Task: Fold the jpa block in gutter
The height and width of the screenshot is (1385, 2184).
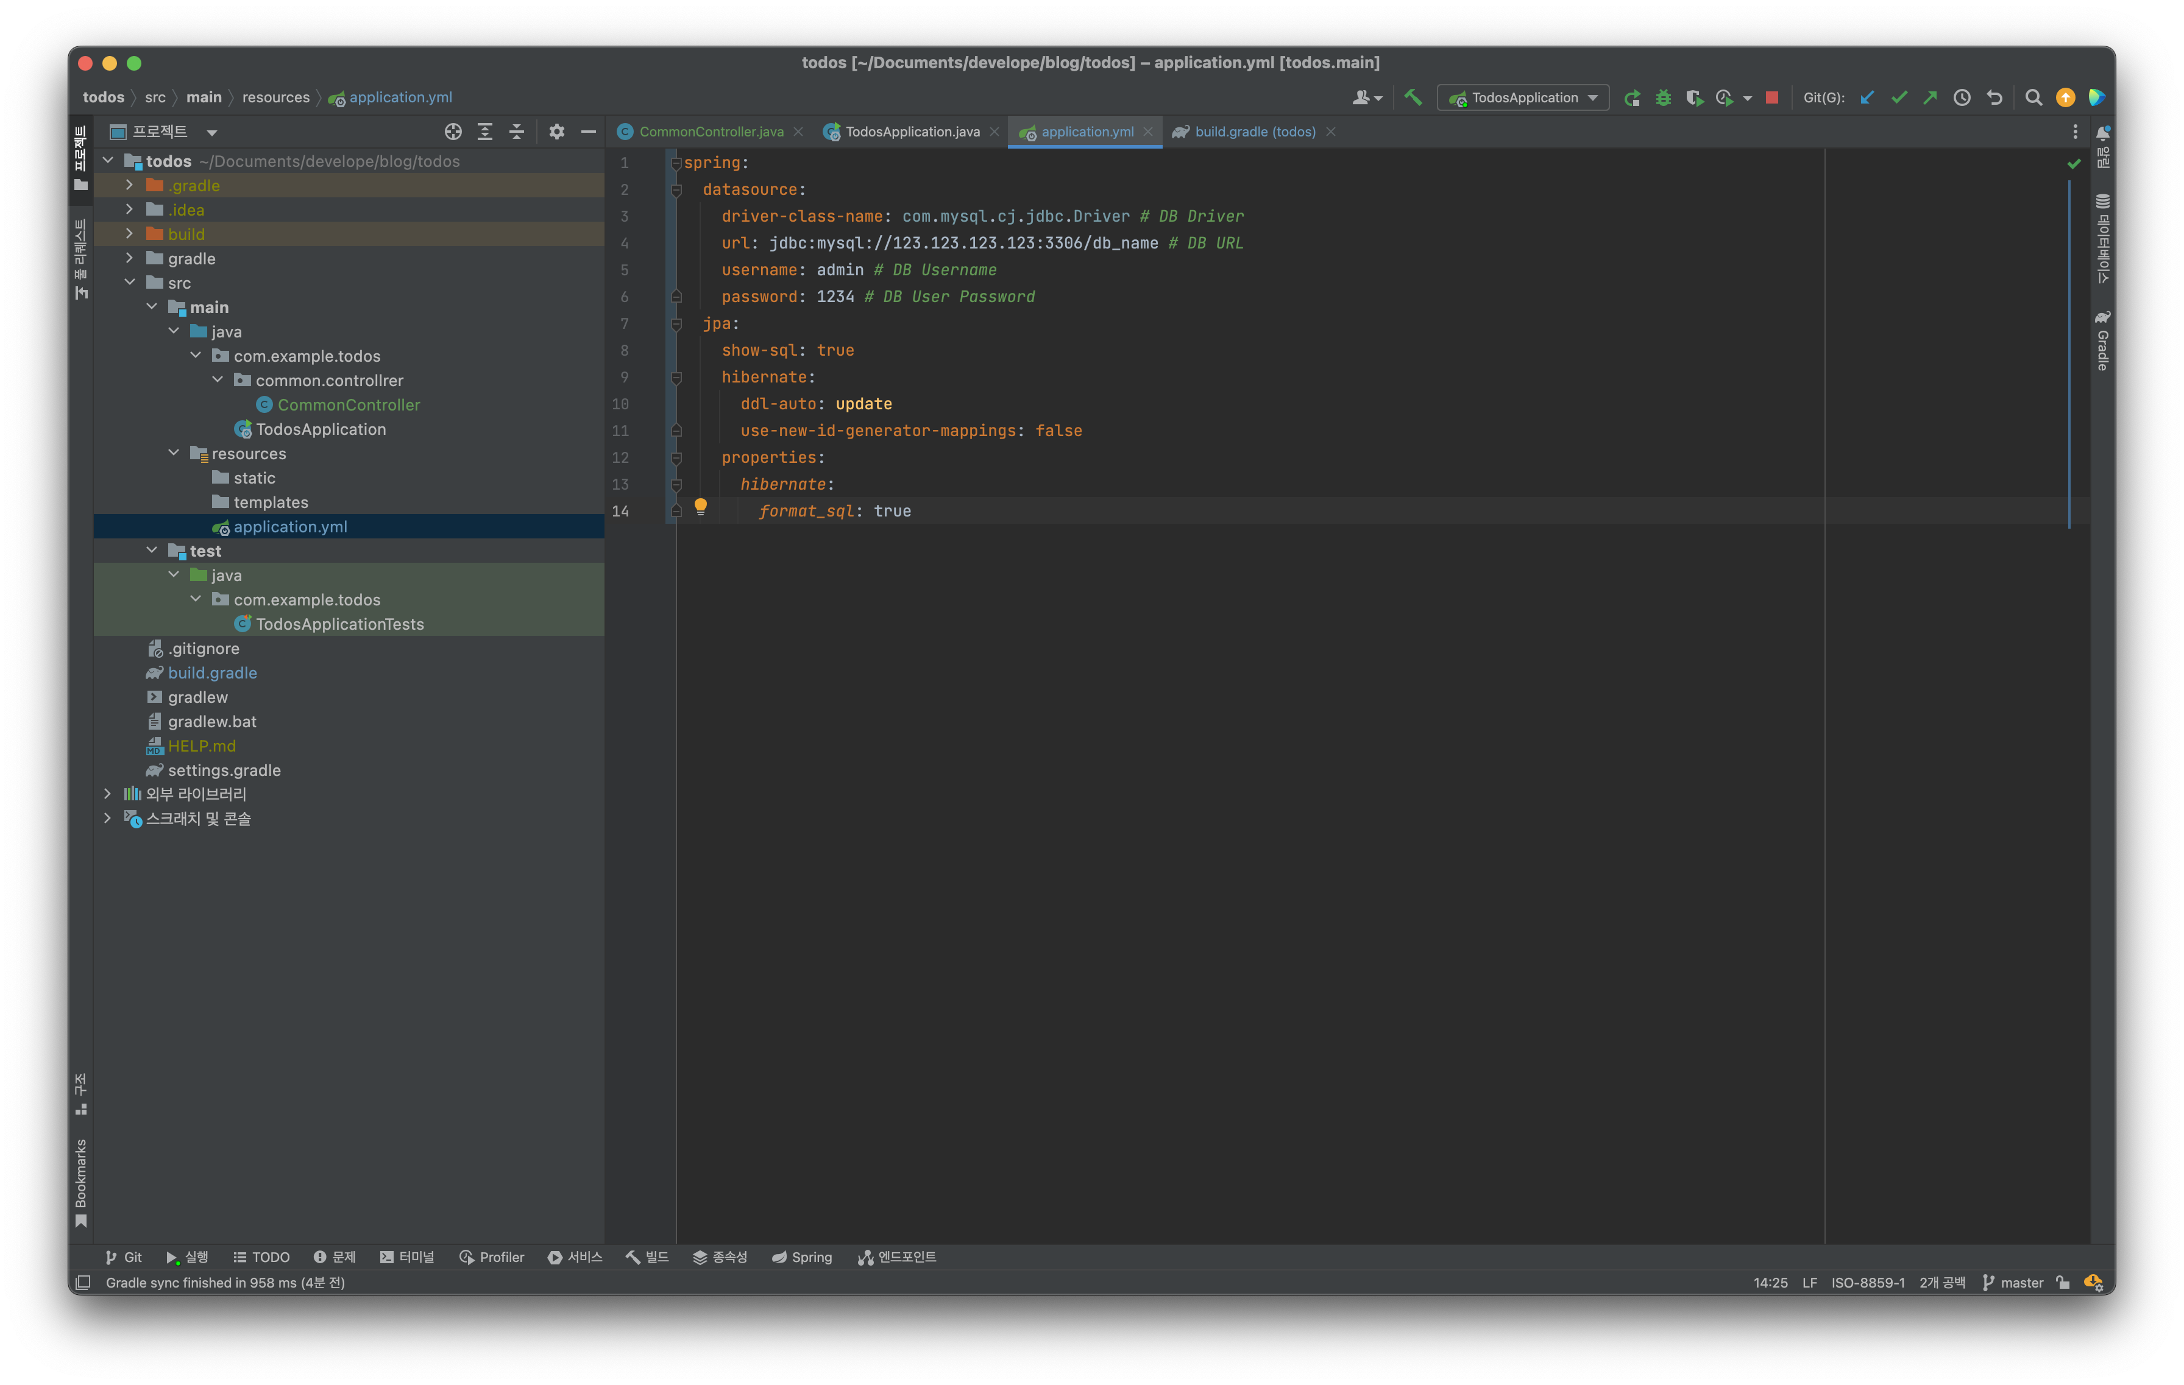Action: coord(676,323)
